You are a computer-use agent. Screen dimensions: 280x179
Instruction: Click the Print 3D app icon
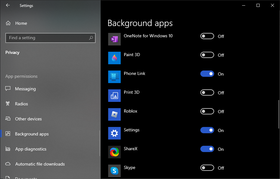click(114, 96)
